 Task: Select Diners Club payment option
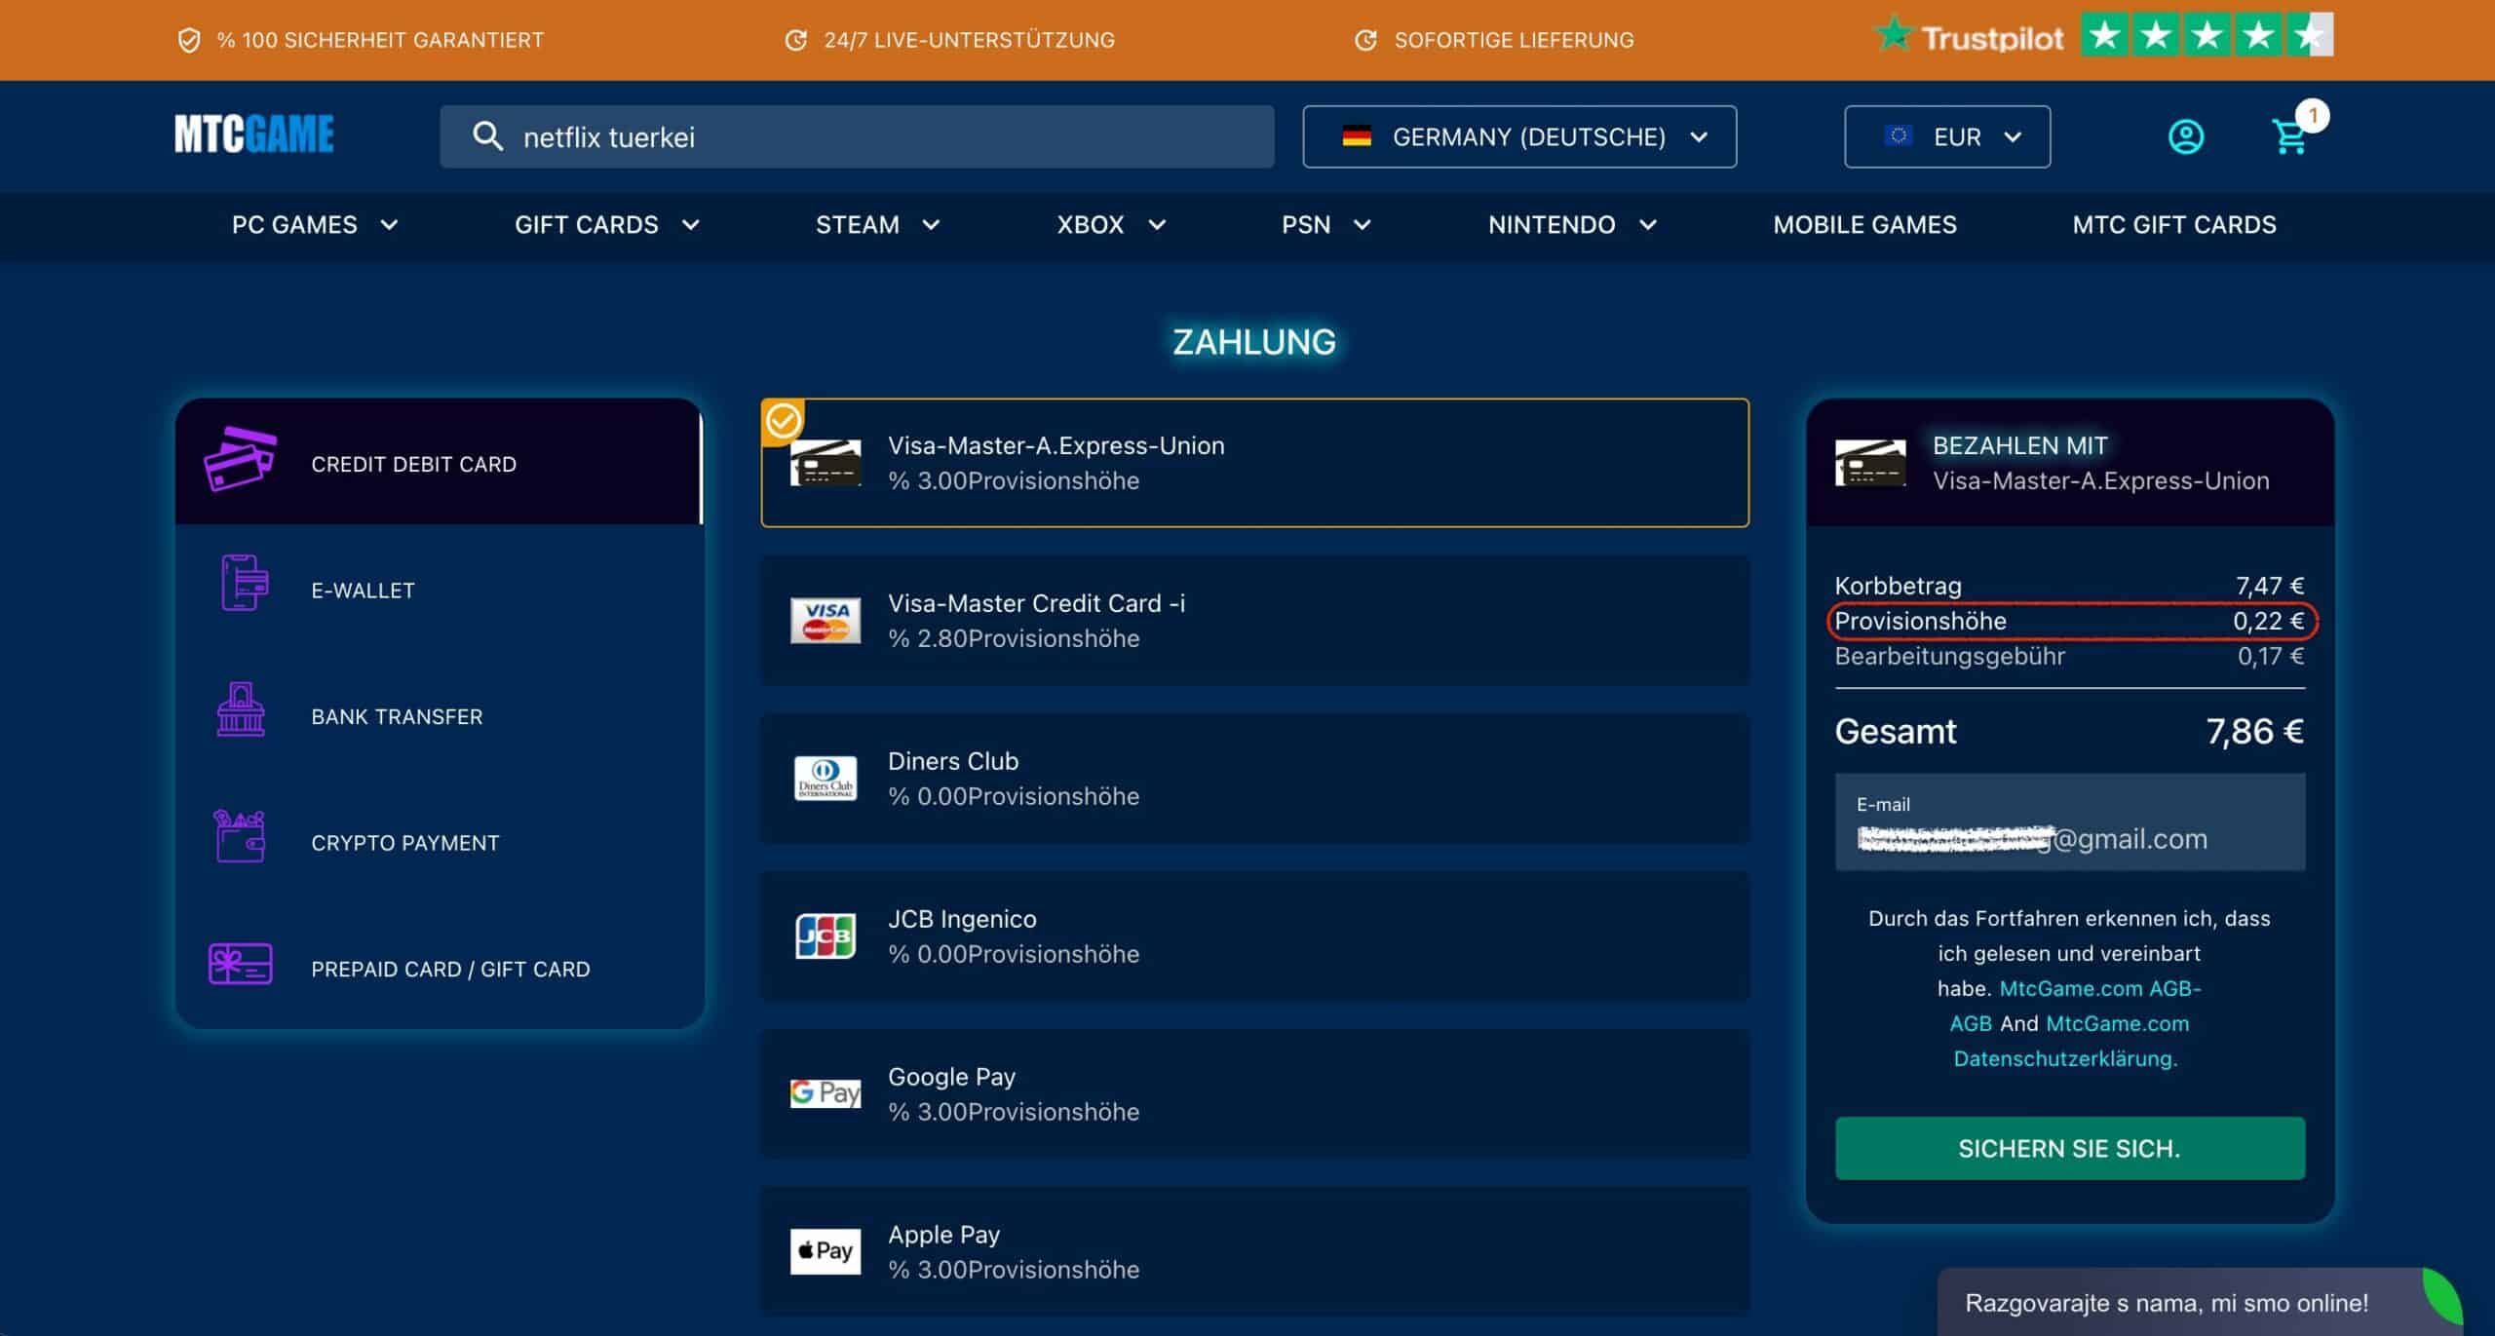tap(1254, 779)
